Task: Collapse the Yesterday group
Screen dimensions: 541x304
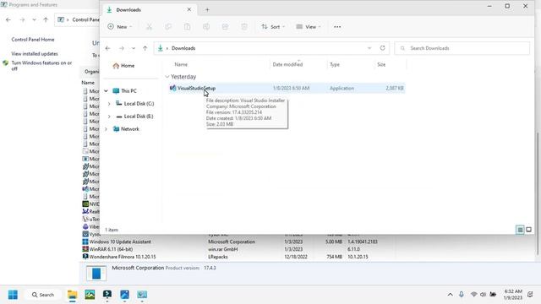Action: tap(167, 77)
